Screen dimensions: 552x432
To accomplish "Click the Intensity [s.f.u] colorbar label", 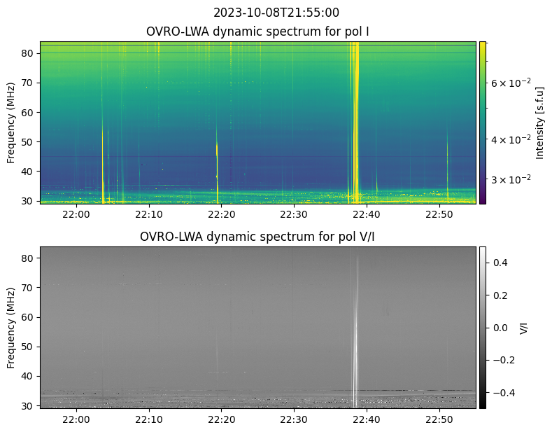I will click(539, 123).
